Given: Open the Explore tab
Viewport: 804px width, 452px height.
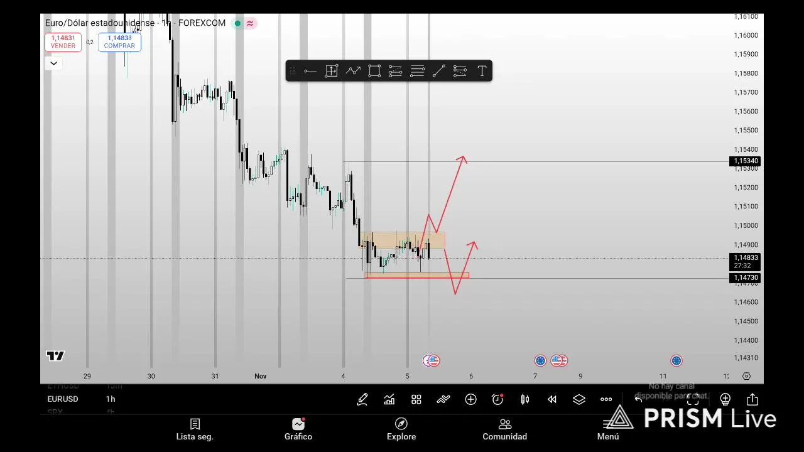Looking at the screenshot, I should pyautogui.click(x=401, y=430).
